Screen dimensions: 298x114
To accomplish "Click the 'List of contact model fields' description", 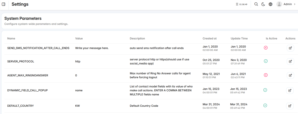I will pos(161,90).
